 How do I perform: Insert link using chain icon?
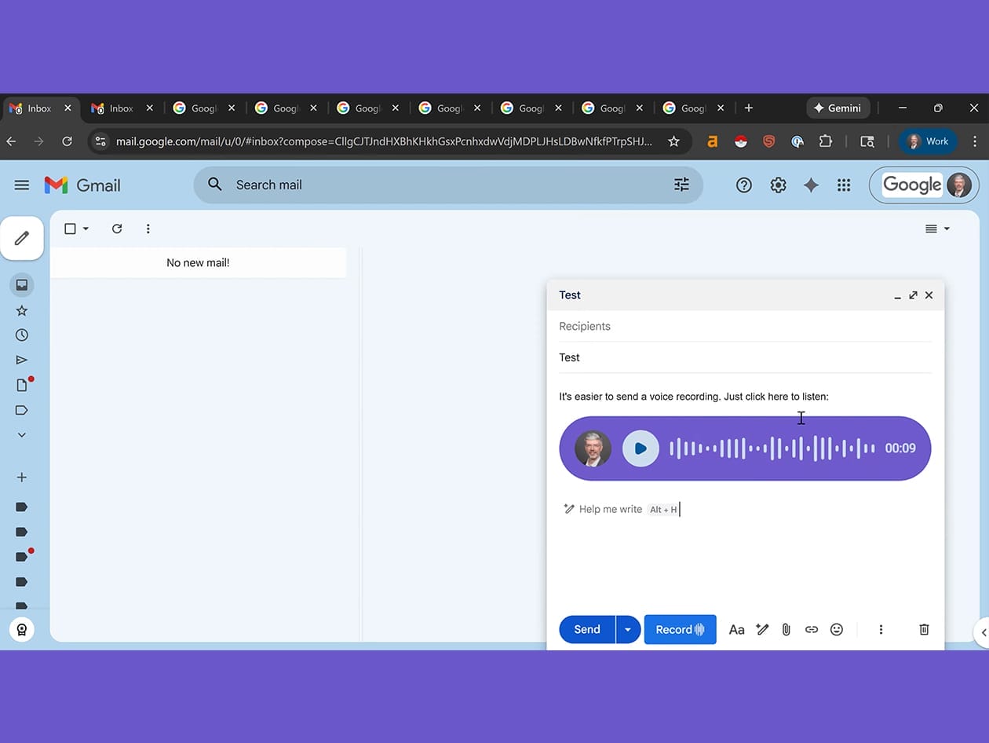pyautogui.click(x=812, y=629)
